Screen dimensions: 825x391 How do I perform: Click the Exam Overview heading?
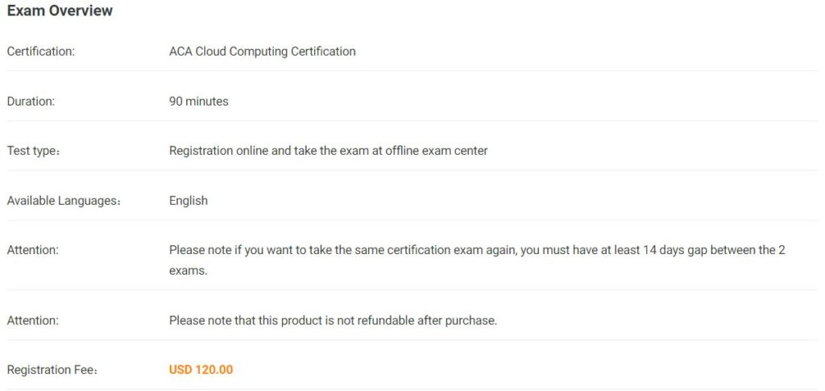pyautogui.click(x=60, y=10)
